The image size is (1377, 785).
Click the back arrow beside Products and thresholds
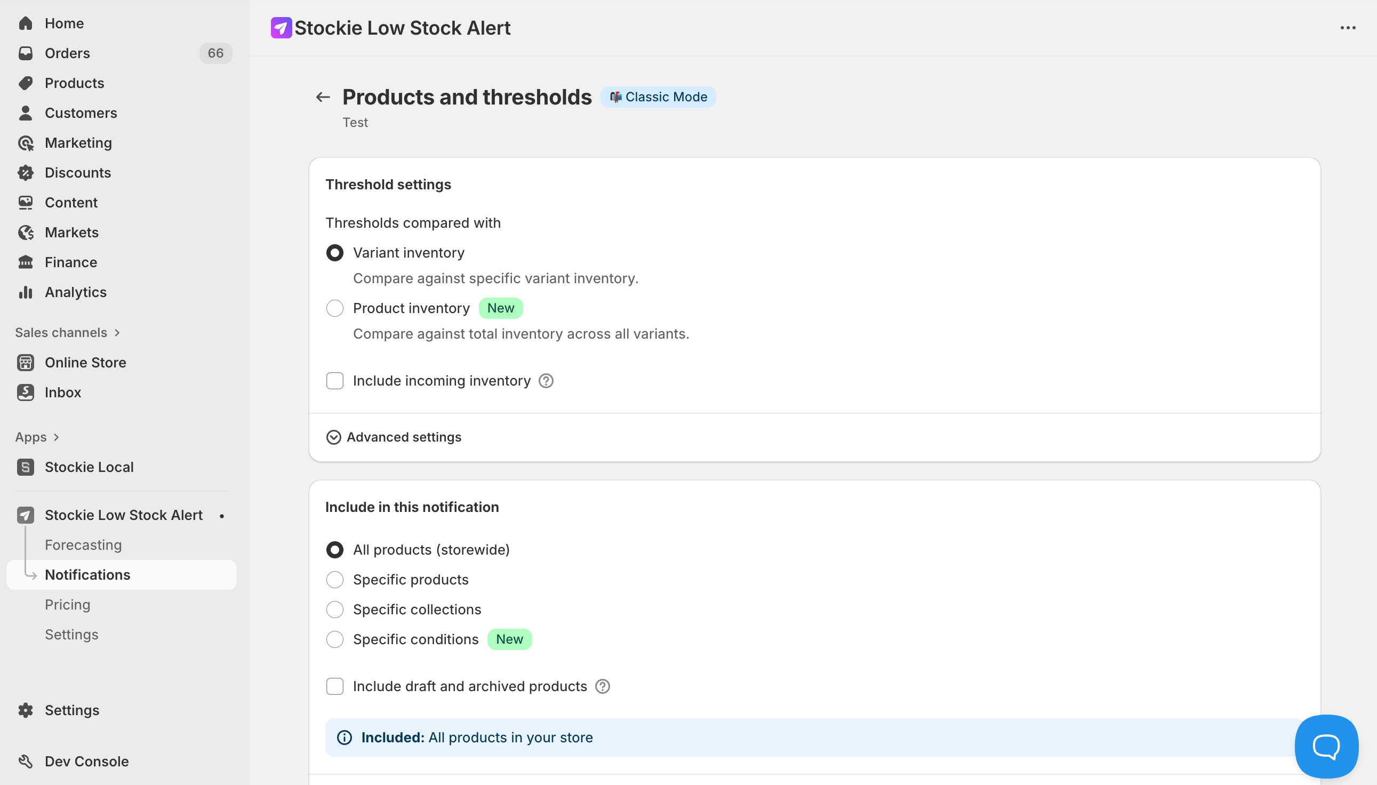[x=323, y=97]
